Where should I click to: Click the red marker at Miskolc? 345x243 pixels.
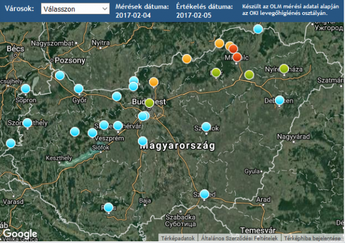point(237,56)
